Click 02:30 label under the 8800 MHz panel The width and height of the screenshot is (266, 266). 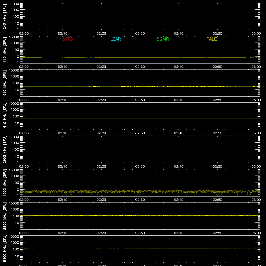(x=140, y=233)
